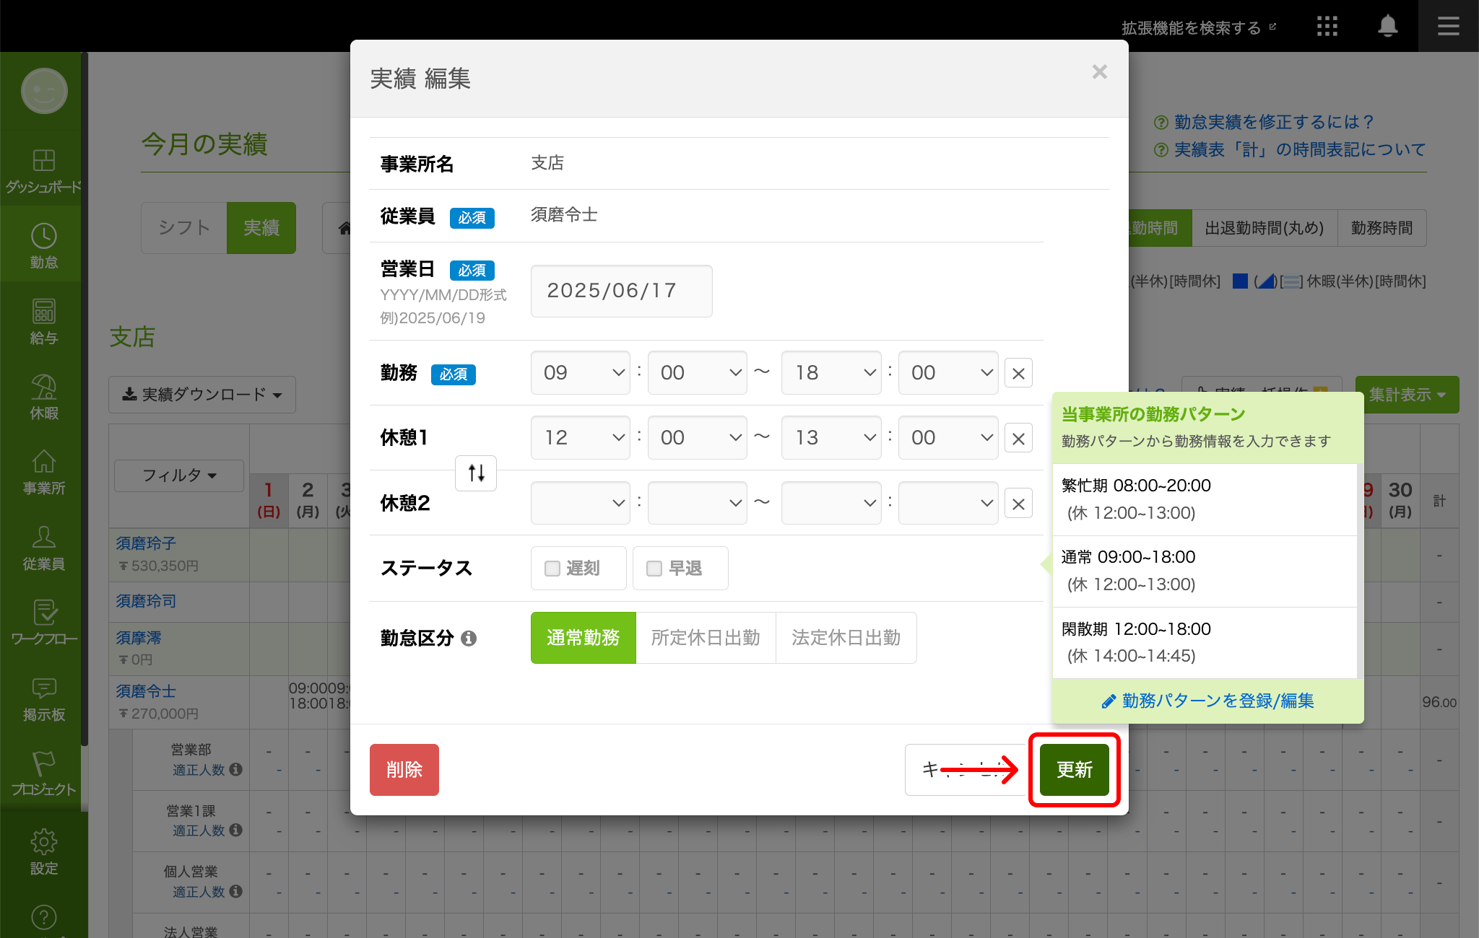Switch to the 実績 tab

[x=261, y=228]
